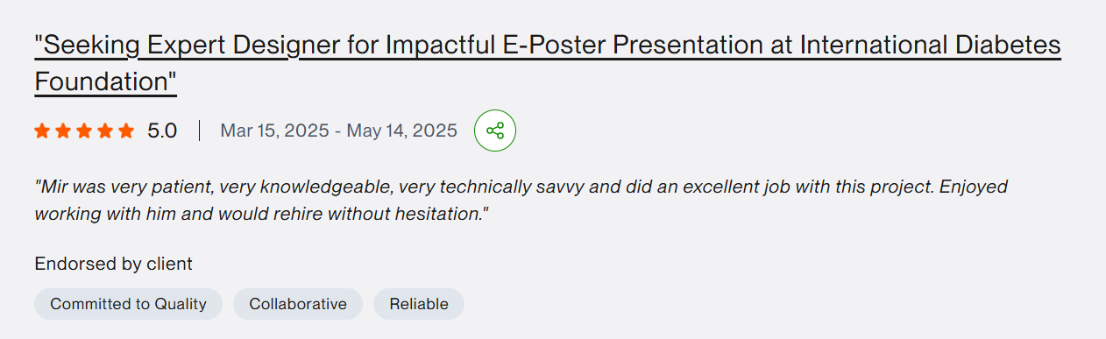Click the would rehire without hesitation sentence
Screen dimensions: 1106x339
click(x=352, y=214)
